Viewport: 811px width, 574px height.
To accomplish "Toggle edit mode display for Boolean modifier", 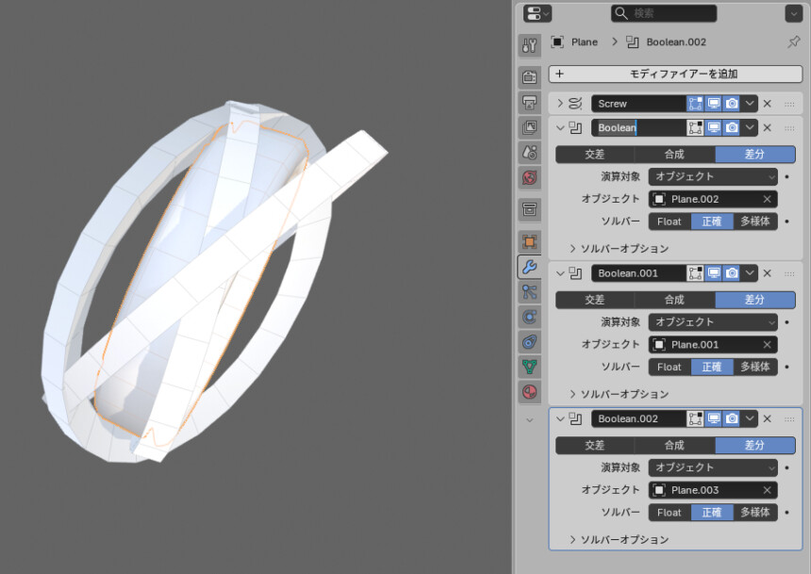I will pos(695,128).
